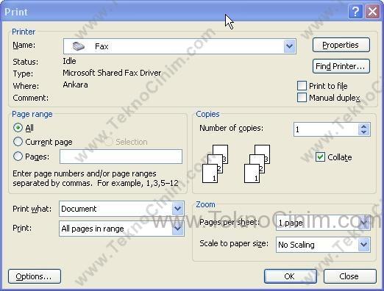Click the 'Status:' label

(x=26, y=62)
